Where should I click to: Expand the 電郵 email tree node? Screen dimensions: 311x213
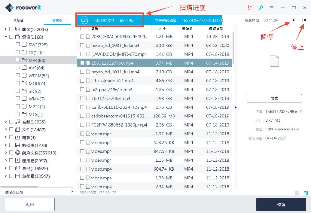tap(6, 137)
